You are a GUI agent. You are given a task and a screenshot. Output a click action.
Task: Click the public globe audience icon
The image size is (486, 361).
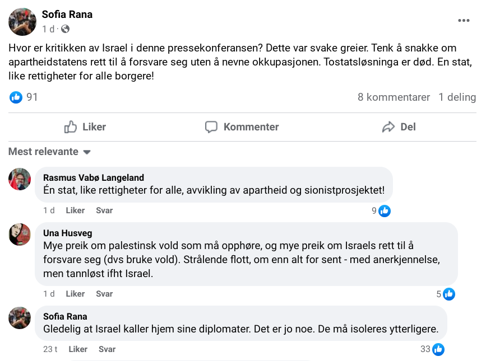click(66, 29)
